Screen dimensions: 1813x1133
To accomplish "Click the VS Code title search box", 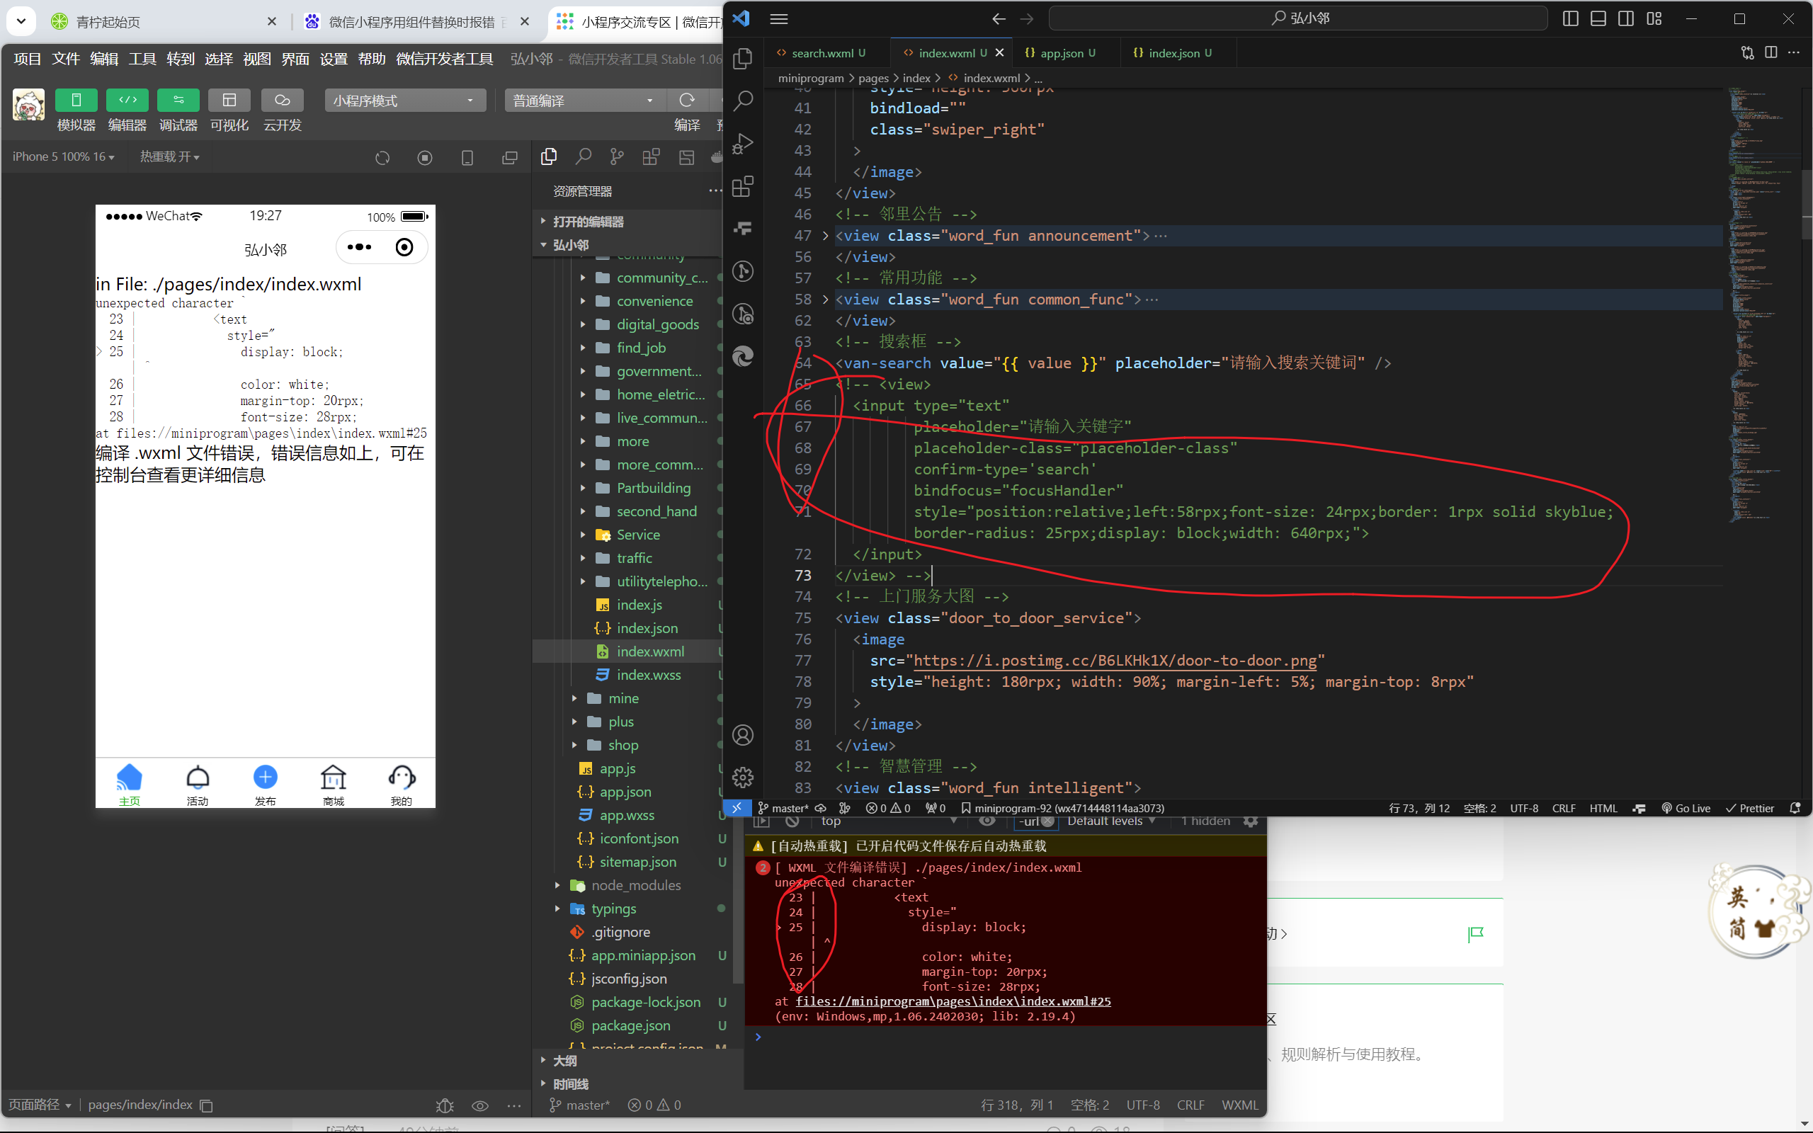I will click(x=1297, y=18).
